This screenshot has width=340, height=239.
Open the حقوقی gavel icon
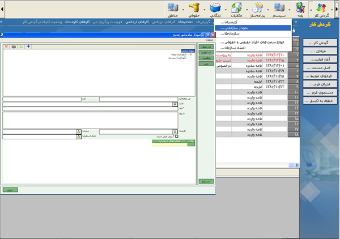click(x=195, y=9)
